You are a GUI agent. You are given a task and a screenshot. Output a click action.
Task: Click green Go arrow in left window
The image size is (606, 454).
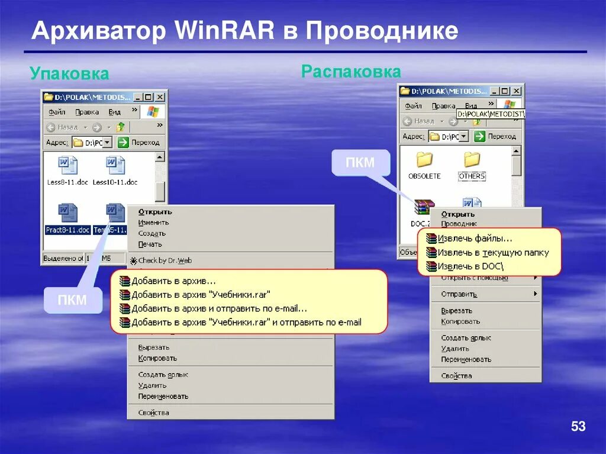coord(123,142)
